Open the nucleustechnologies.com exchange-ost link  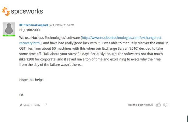[x=122, y=38]
